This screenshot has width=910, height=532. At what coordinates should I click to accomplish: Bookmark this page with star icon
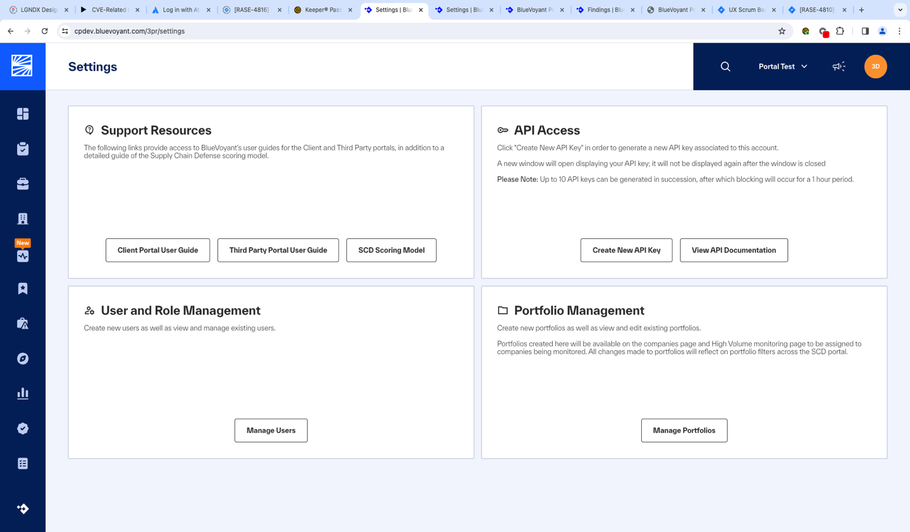click(x=782, y=31)
